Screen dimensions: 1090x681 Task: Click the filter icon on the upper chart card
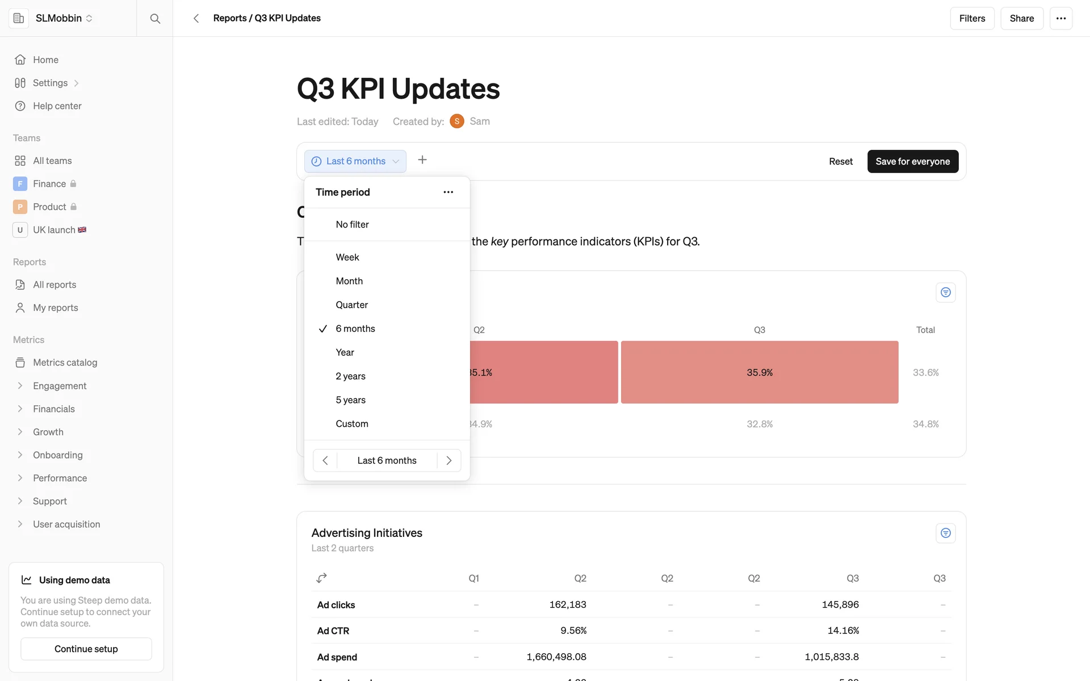pyautogui.click(x=945, y=292)
